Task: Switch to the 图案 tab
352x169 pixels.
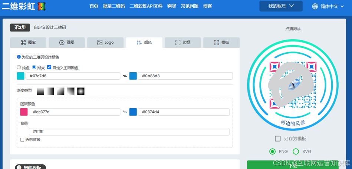Action: pyautogui.click(x=28, y=42)
